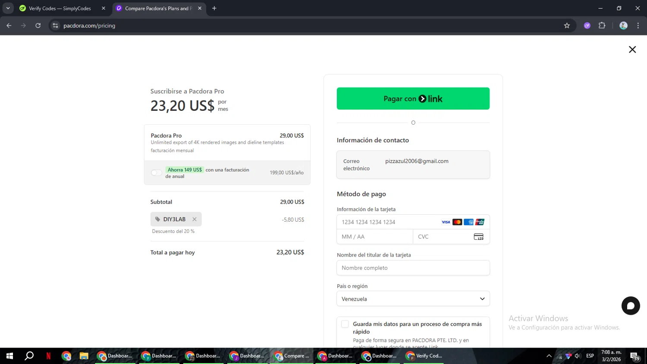
Task: Open Windows taskbar search
Action: click(x=29, y=356)
